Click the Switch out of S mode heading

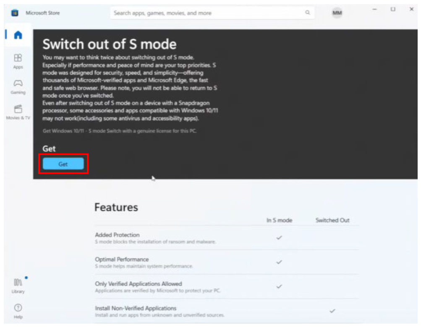point(110,44)
